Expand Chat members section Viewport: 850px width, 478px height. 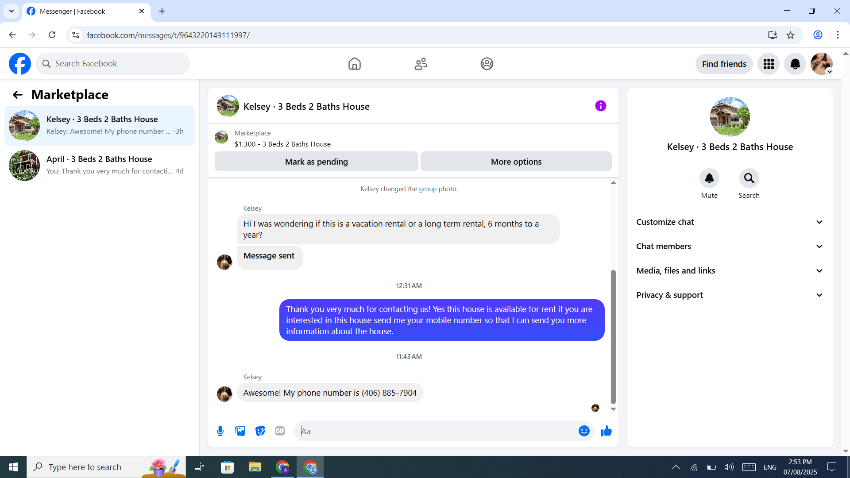point(730,246)
